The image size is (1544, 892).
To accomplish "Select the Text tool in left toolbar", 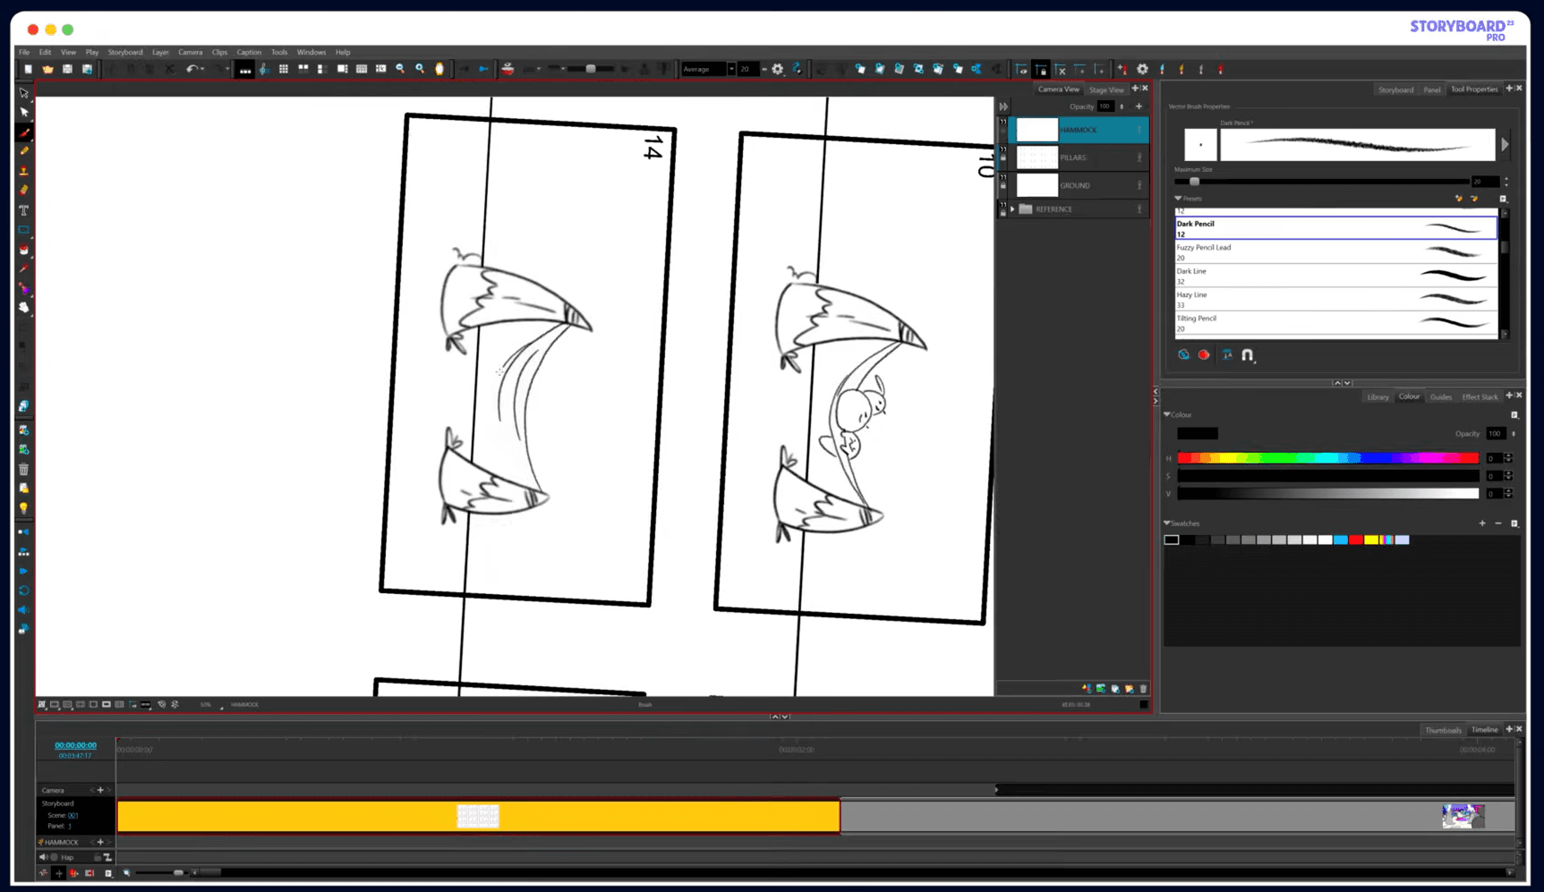I will 24,210.
